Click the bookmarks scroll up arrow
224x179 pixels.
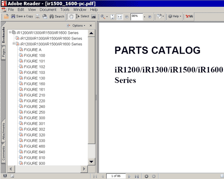pyautogui.click(x=91, y=33)
